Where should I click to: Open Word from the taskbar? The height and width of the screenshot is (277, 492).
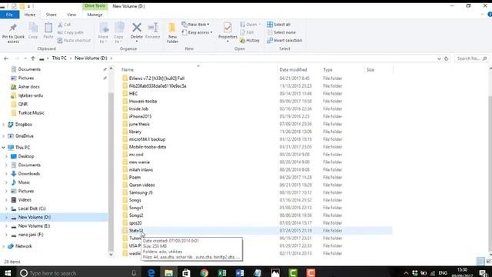[x=240, y=272]
